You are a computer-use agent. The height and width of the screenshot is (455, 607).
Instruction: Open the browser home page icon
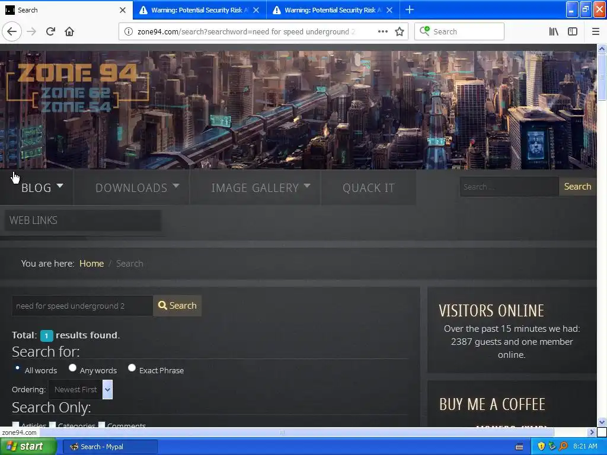pyautogui.click(x=69, y=31)
